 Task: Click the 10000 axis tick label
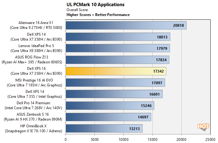click(x=123, y=139)
